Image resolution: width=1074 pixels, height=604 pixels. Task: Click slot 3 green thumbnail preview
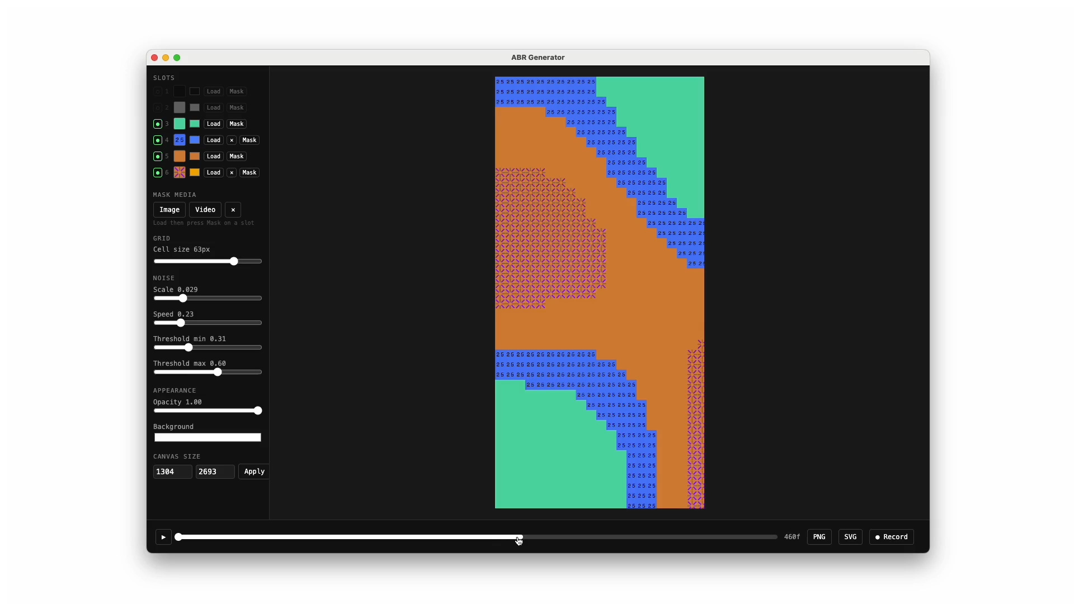pyautogui.click(x=180, y=124)
